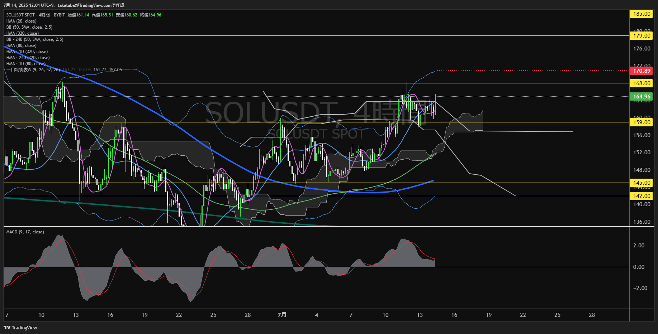This screenshot has width=658, height=334.
Task: Click the 176.00 price axis value
Action: (642, 49)
